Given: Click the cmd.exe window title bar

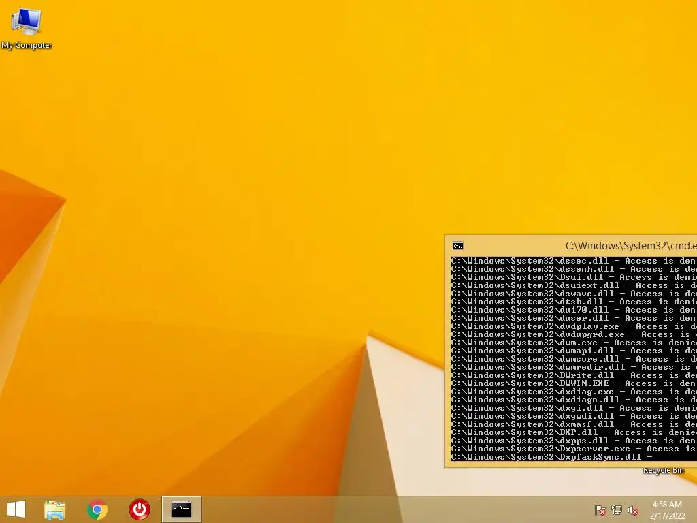Looking at the screenshot, I should click(x=571, y=245).
